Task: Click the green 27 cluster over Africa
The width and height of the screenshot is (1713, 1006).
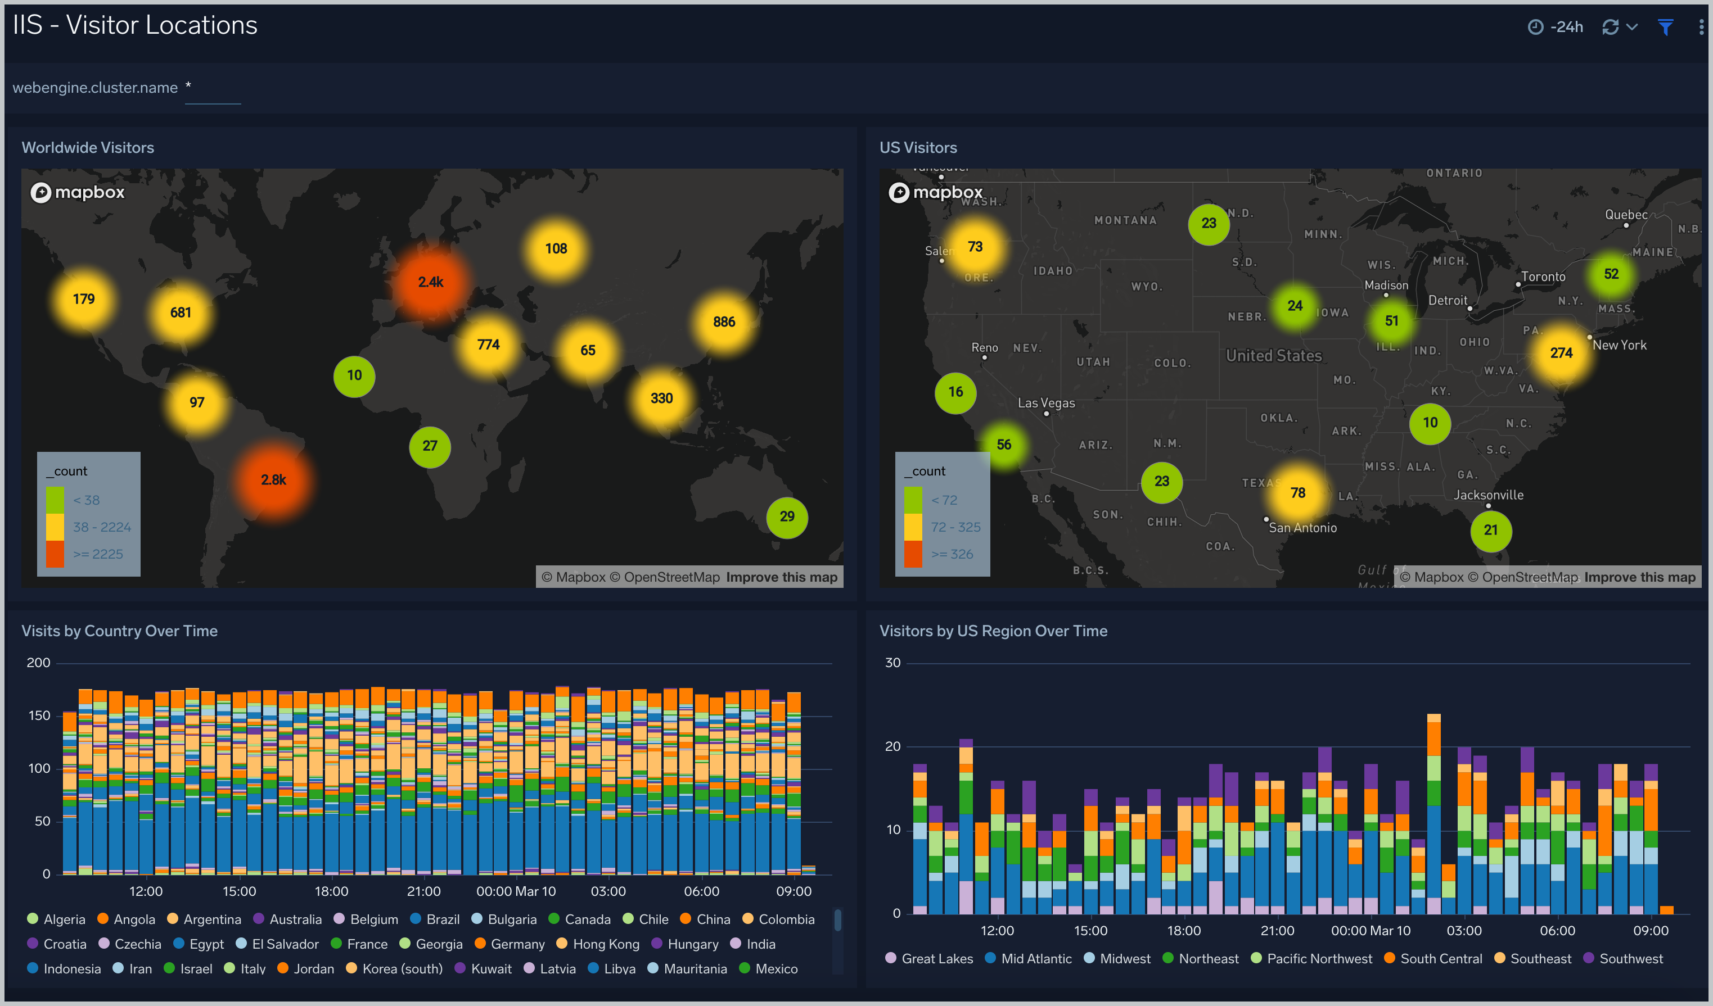Action: (430, 446)
